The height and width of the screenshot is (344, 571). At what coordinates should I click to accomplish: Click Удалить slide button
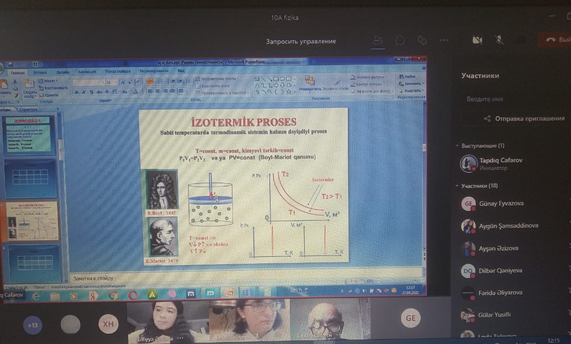coord(49,94)
